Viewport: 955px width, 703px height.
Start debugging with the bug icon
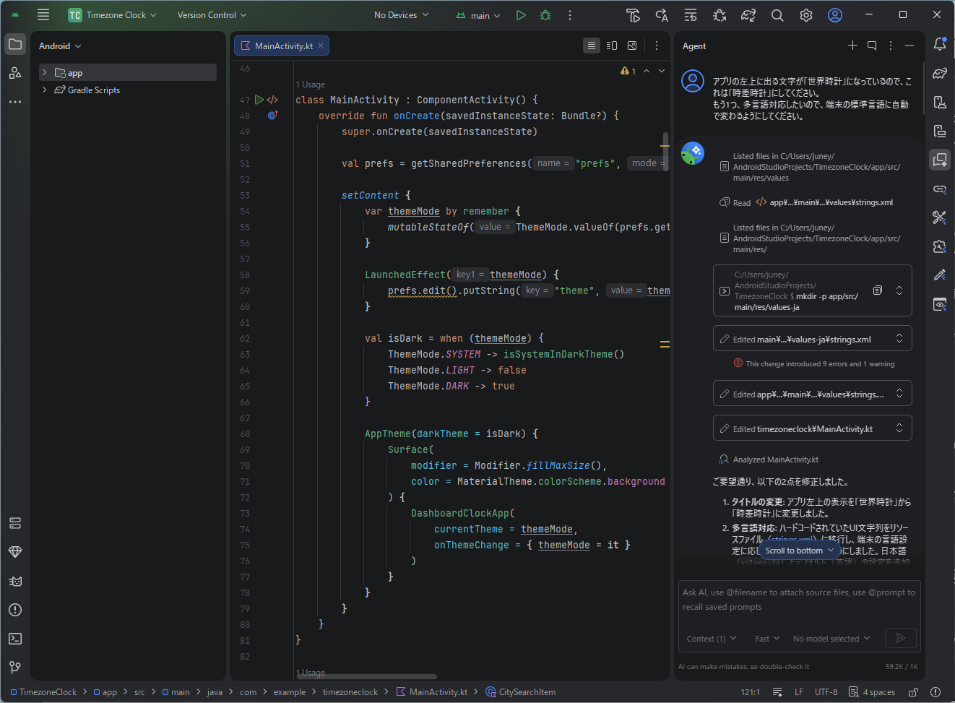click(545, 14)
